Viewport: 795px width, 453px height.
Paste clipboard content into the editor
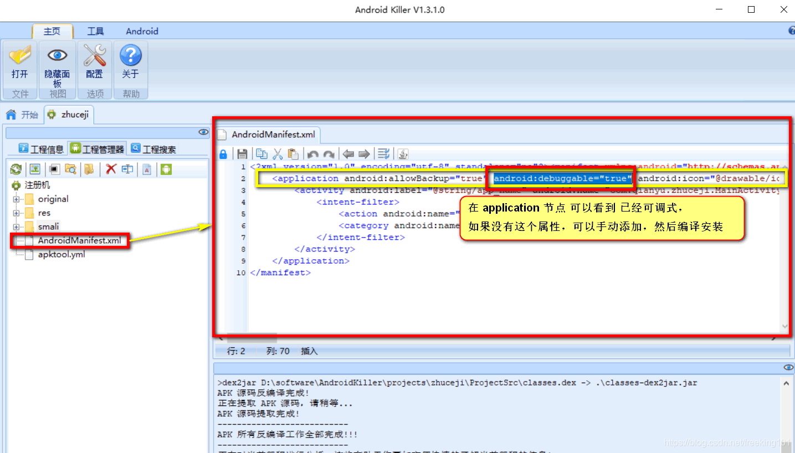point(295,153)
